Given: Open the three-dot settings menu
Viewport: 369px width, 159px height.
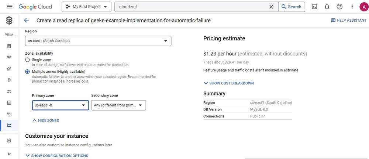Looking at the screenshot, I should click(x=352, y=7).
